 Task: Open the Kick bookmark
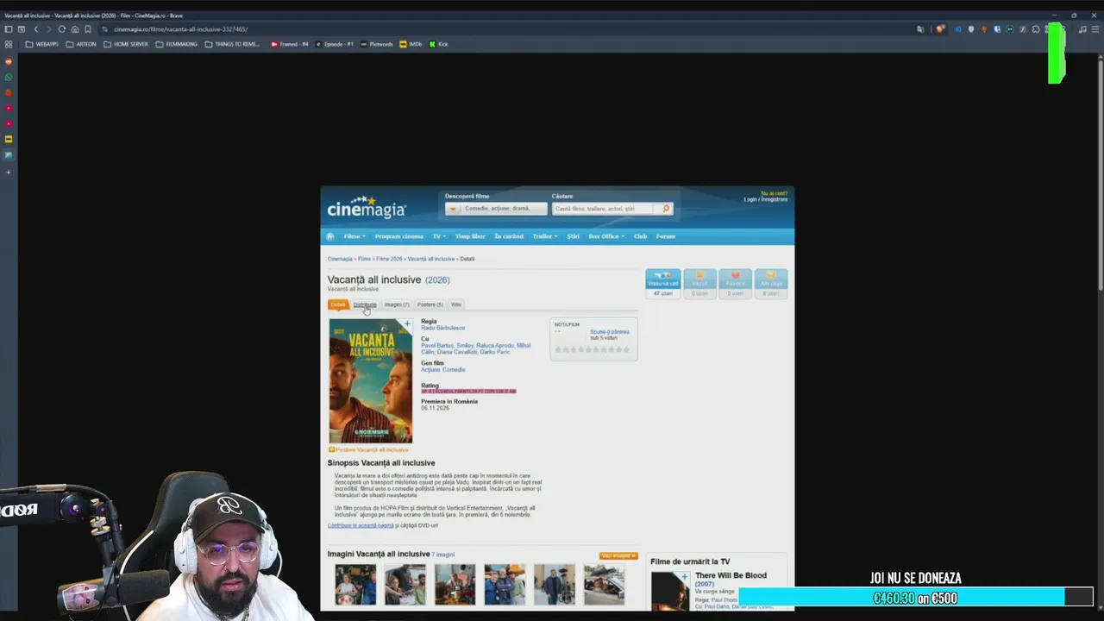[x=438, y=44]
